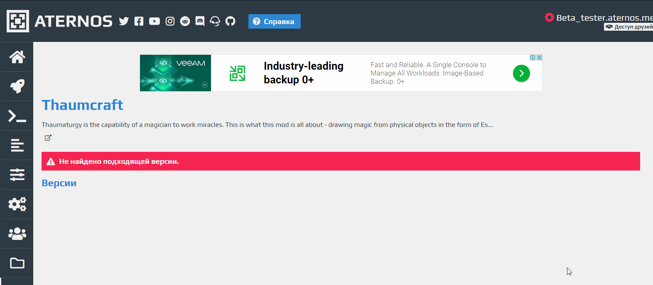The width and height of the screenshot is (653, 285).
Task: Click the Thaumaturgy description text
Action: (x=267, y=125)
